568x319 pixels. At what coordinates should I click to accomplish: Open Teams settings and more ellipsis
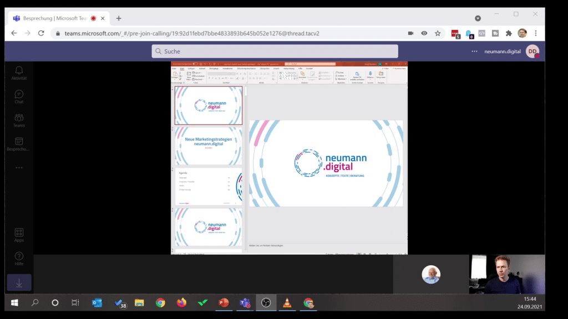474,52
